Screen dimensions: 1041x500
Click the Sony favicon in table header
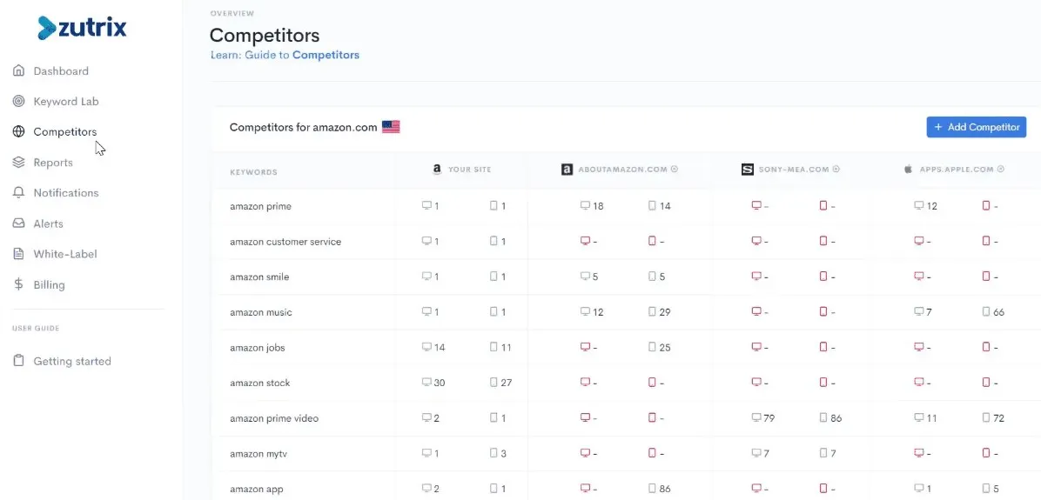tap(748, 170)
